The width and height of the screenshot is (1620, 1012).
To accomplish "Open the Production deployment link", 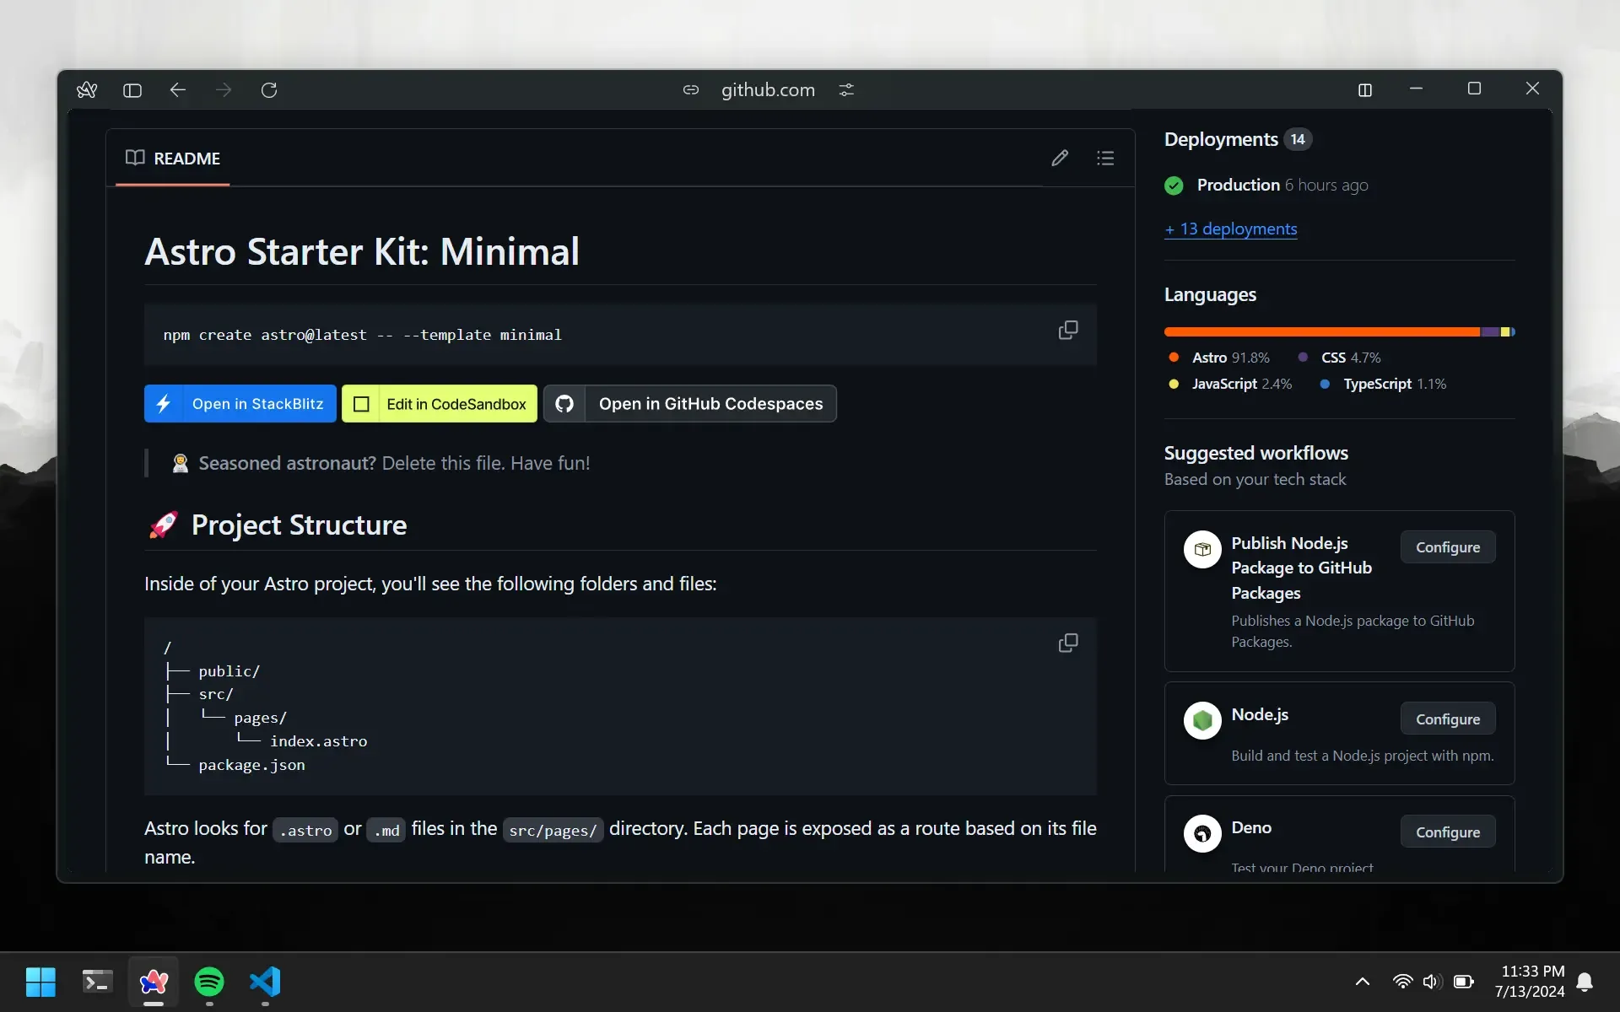I will [1238, 185].
